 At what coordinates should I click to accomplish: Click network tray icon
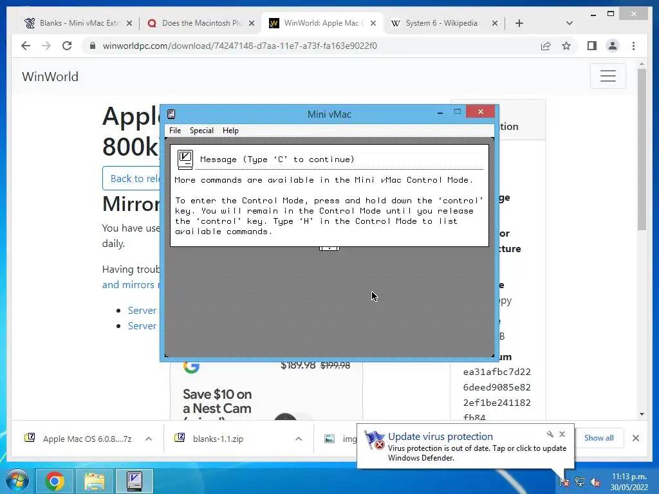pos(580,482)
